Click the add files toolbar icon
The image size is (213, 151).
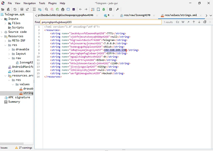(x=8, y=9)
